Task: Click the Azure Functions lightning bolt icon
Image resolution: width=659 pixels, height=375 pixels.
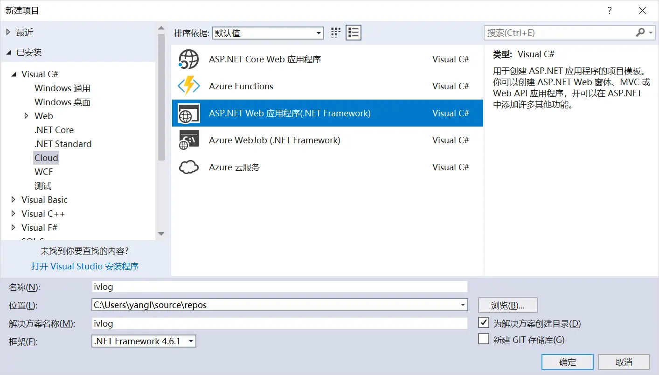Action: [x=189, y=86]
